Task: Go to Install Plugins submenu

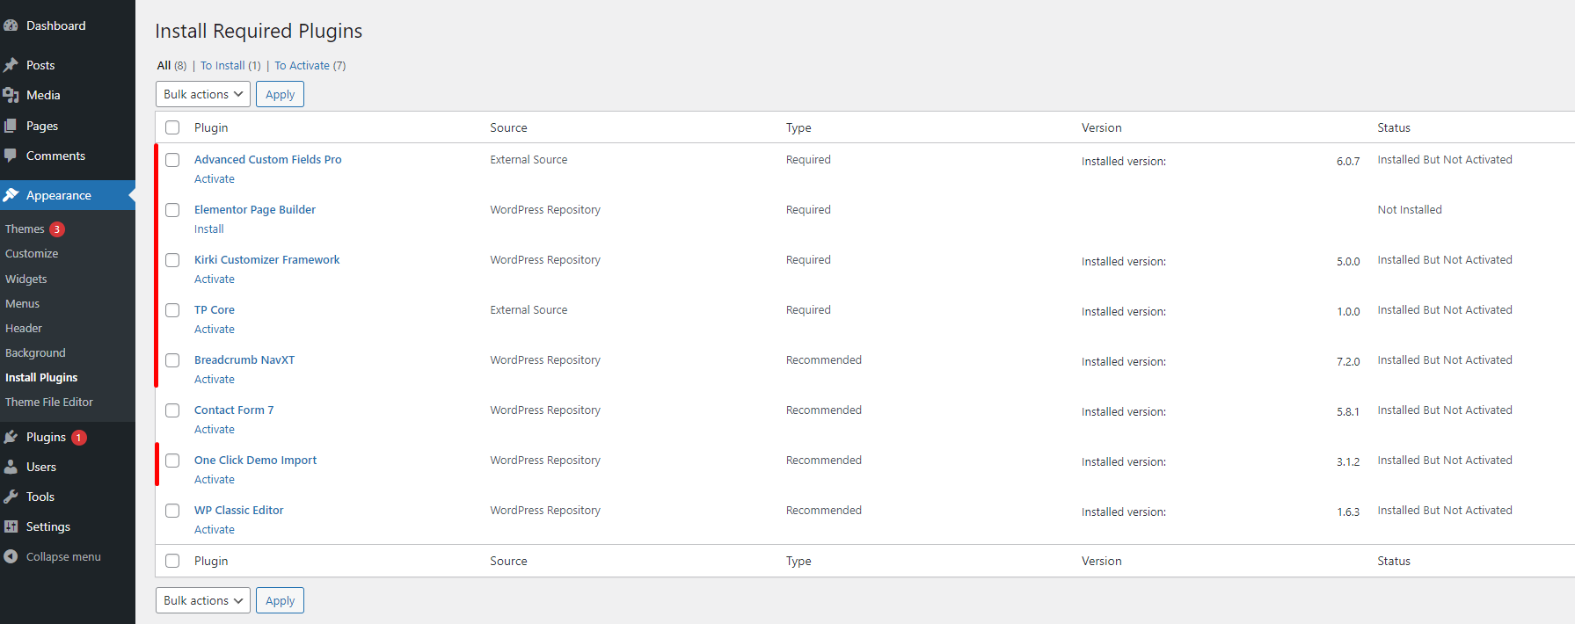Action: pos(41,377)
